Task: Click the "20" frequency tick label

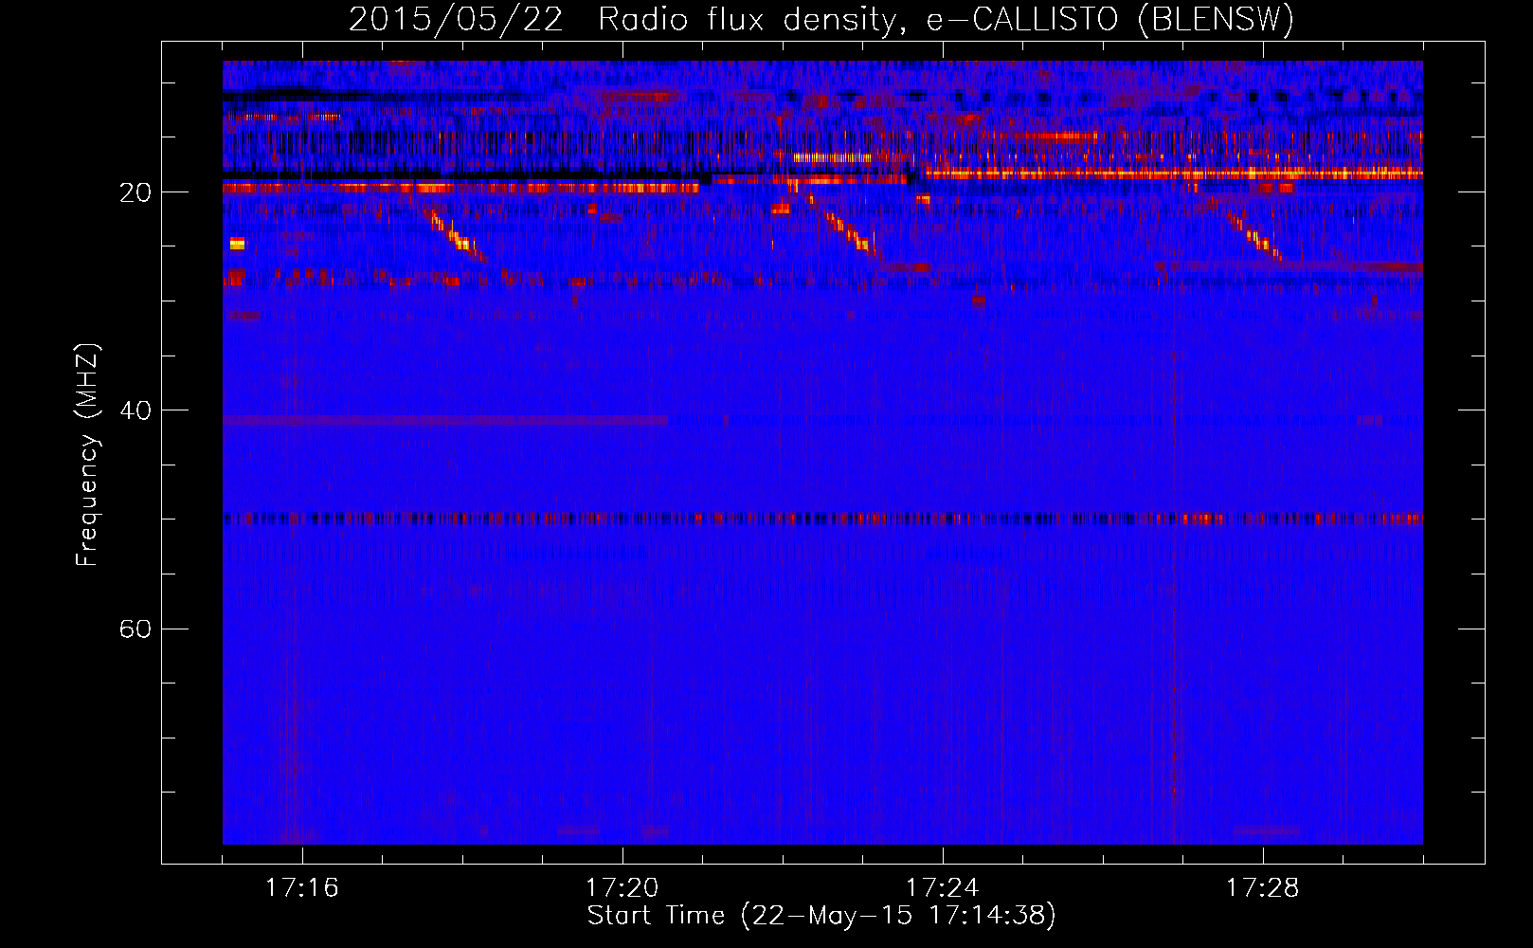Action: point(135,192)
